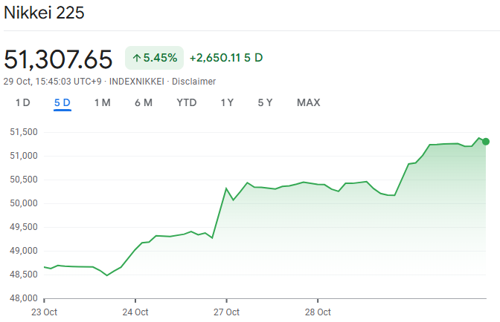Switch to the 5 Y range
Screen dimensions: 500x322
266,102
